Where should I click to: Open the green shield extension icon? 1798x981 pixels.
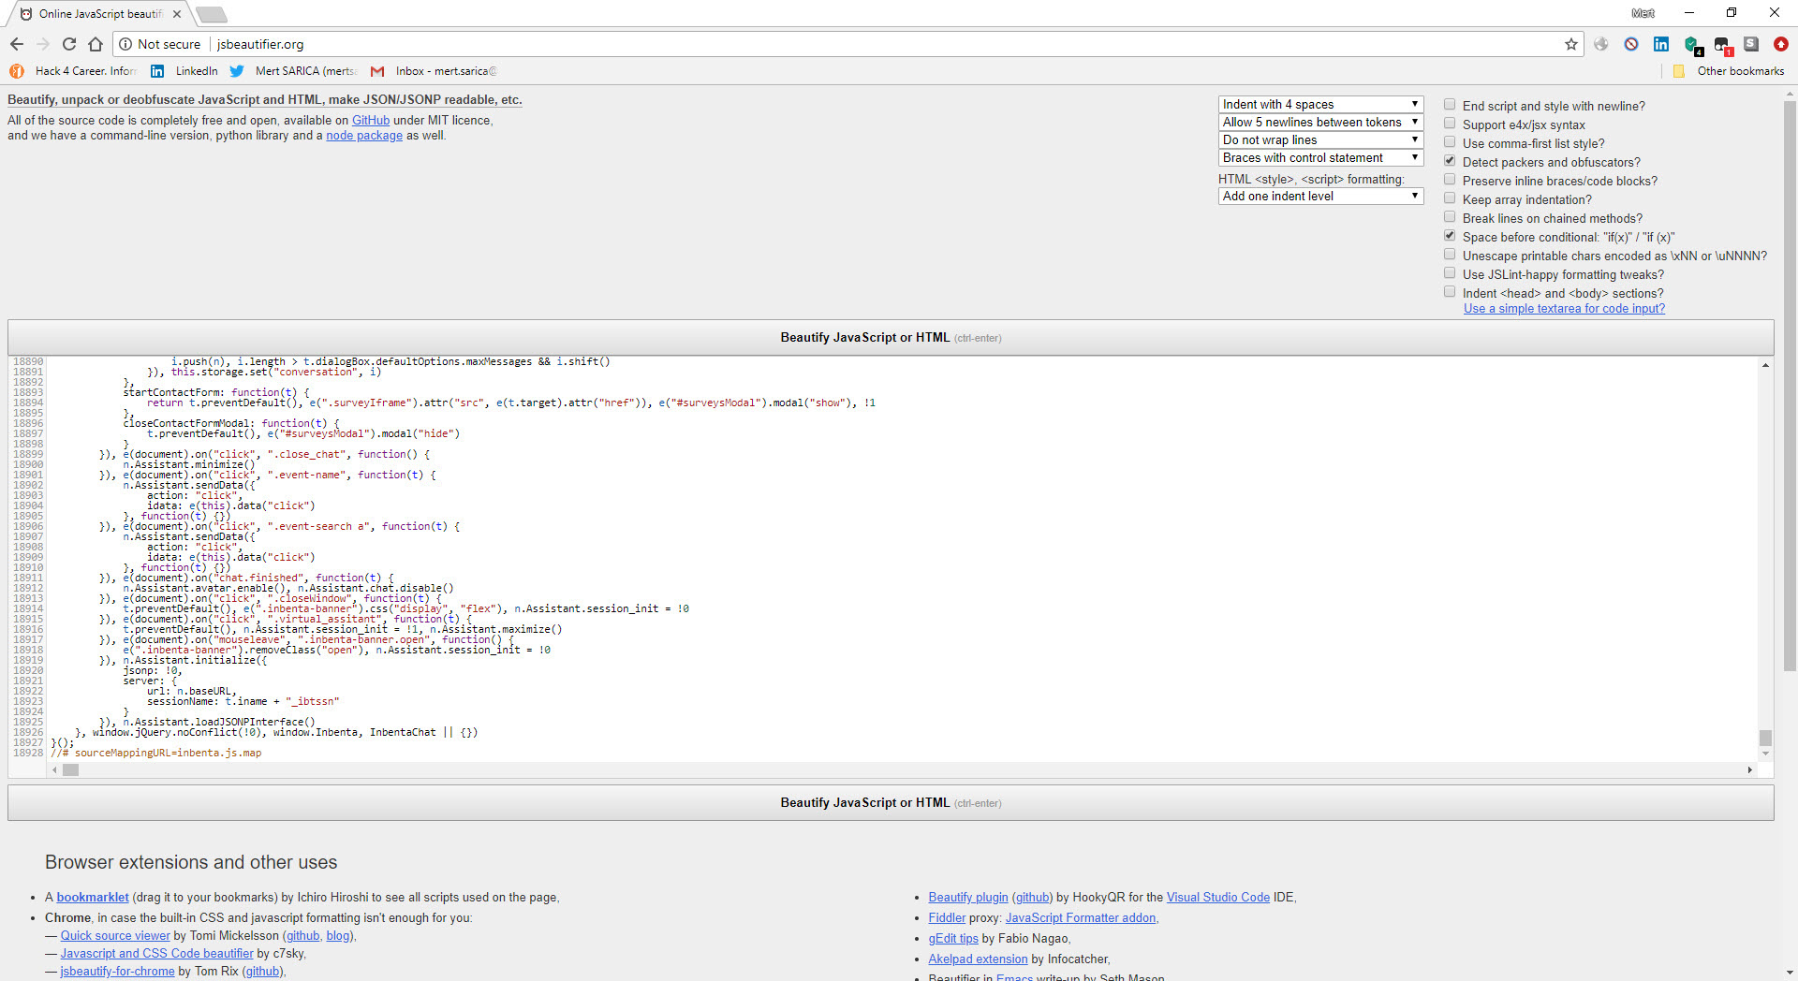point(1691,44)
